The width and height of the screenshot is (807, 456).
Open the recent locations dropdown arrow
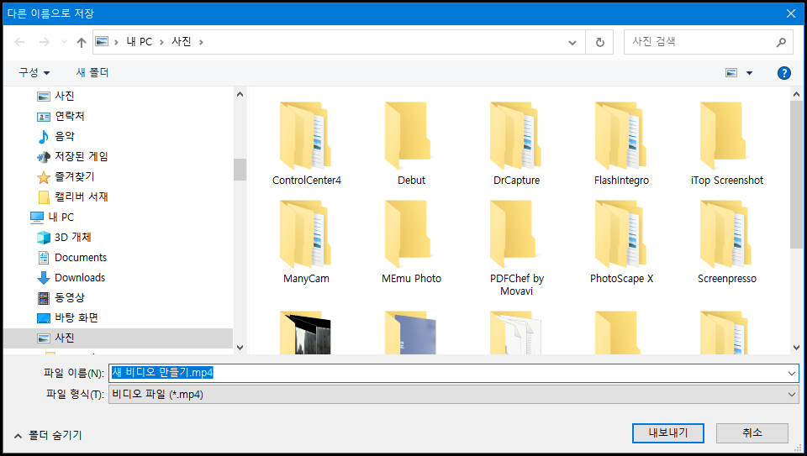pyautogui.click(x=65, y=42)
